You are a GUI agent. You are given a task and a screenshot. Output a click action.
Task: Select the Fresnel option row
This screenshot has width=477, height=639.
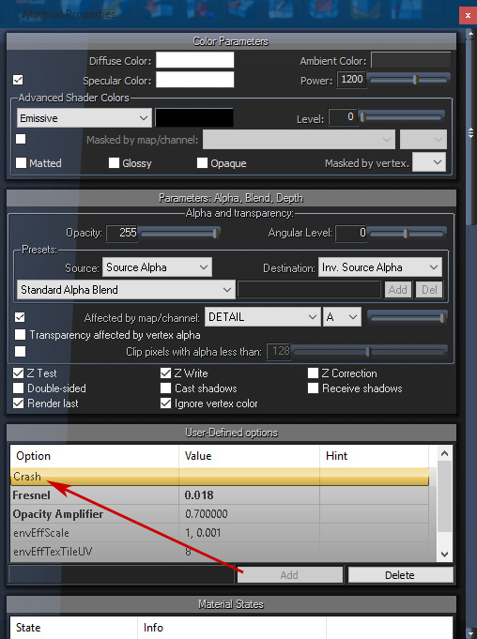coord(220,495)
